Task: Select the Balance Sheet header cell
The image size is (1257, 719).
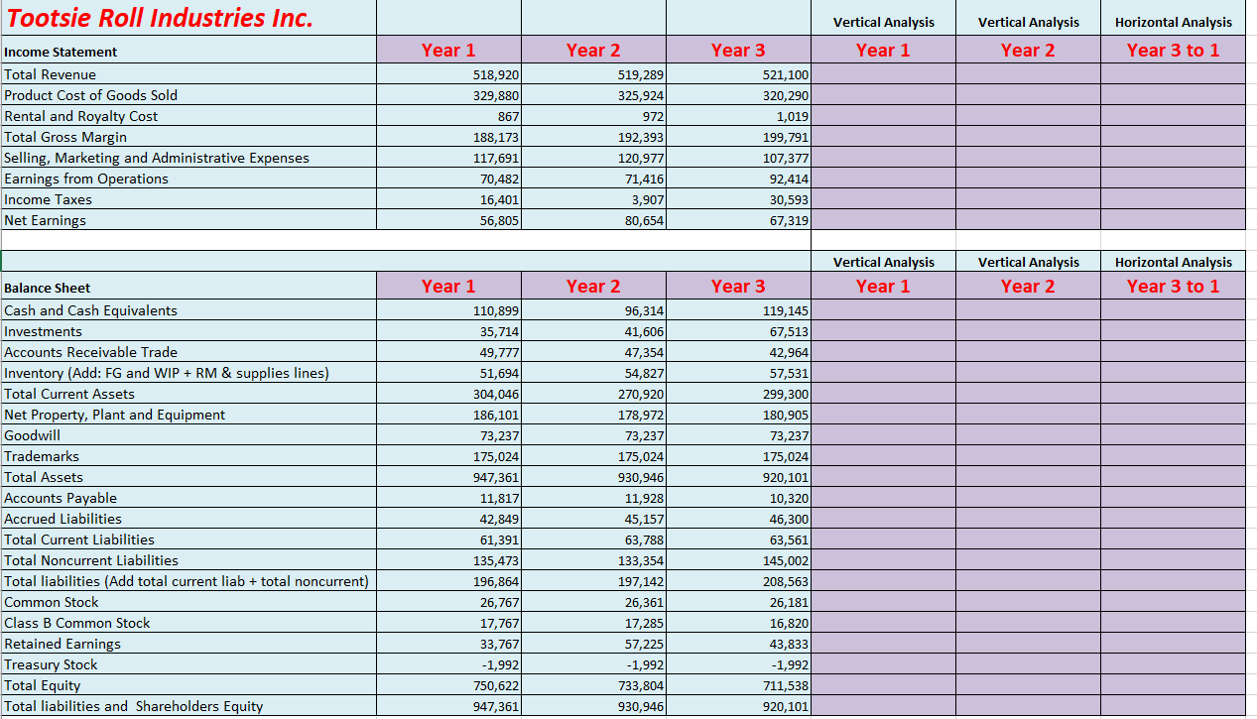Action: (189, 287)
